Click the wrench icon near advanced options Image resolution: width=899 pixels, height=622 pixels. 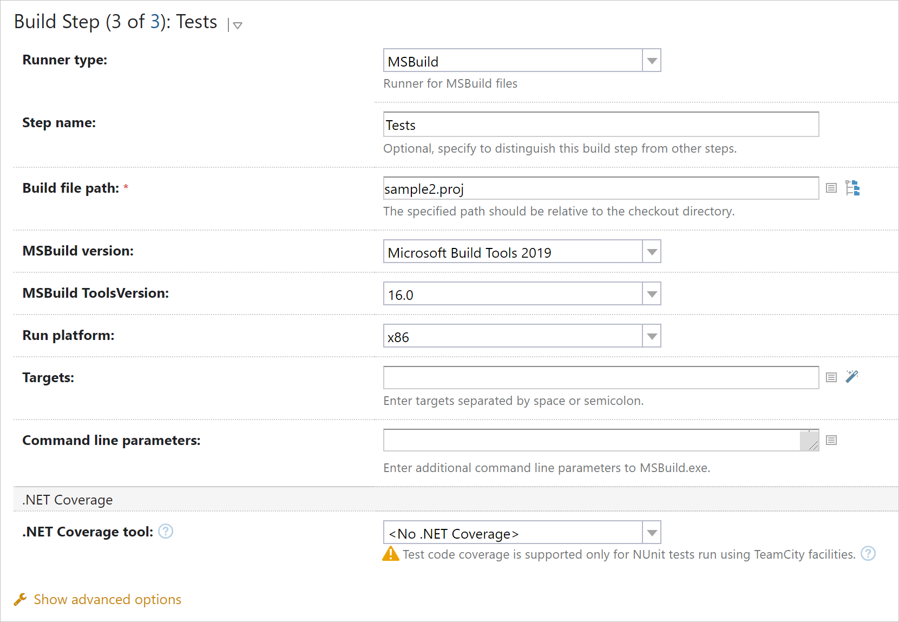(x=20, y=599)
